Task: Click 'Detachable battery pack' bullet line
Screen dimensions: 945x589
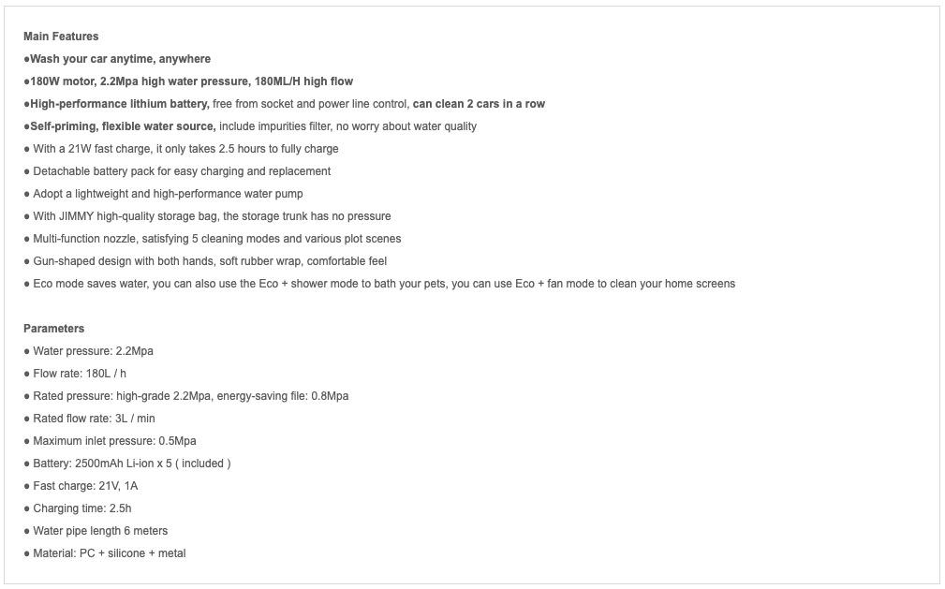Action: (182, 171)
